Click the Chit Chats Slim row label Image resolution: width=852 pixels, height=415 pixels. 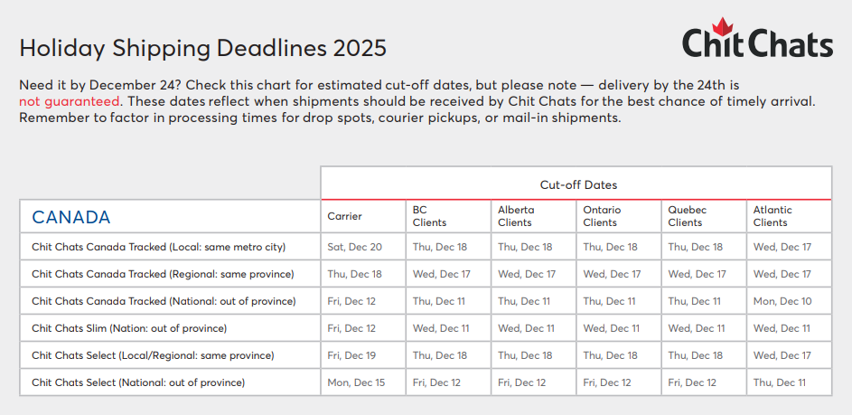coord(129,328)
